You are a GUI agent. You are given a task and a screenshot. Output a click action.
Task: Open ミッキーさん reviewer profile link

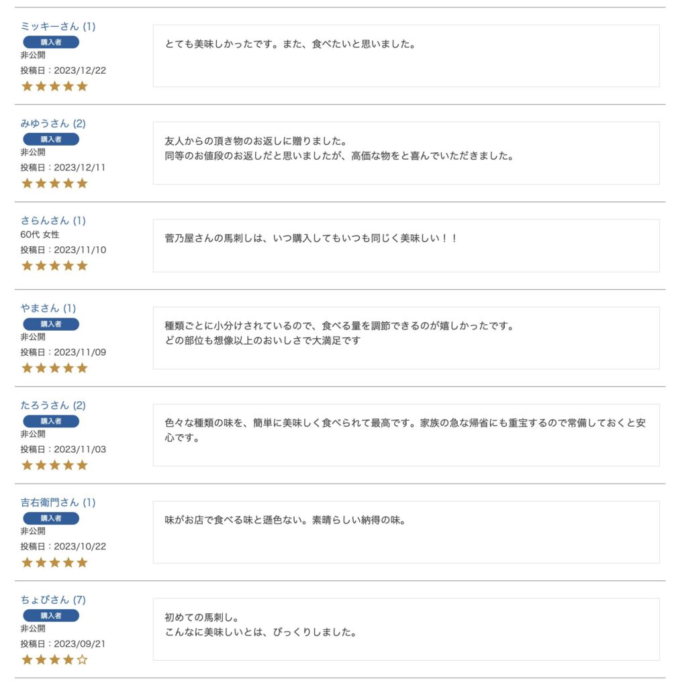coord(58,26)
